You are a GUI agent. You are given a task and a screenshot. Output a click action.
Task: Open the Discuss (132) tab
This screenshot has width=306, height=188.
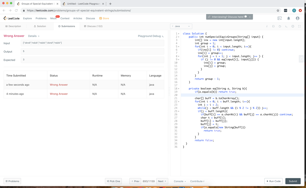point(93,26)
